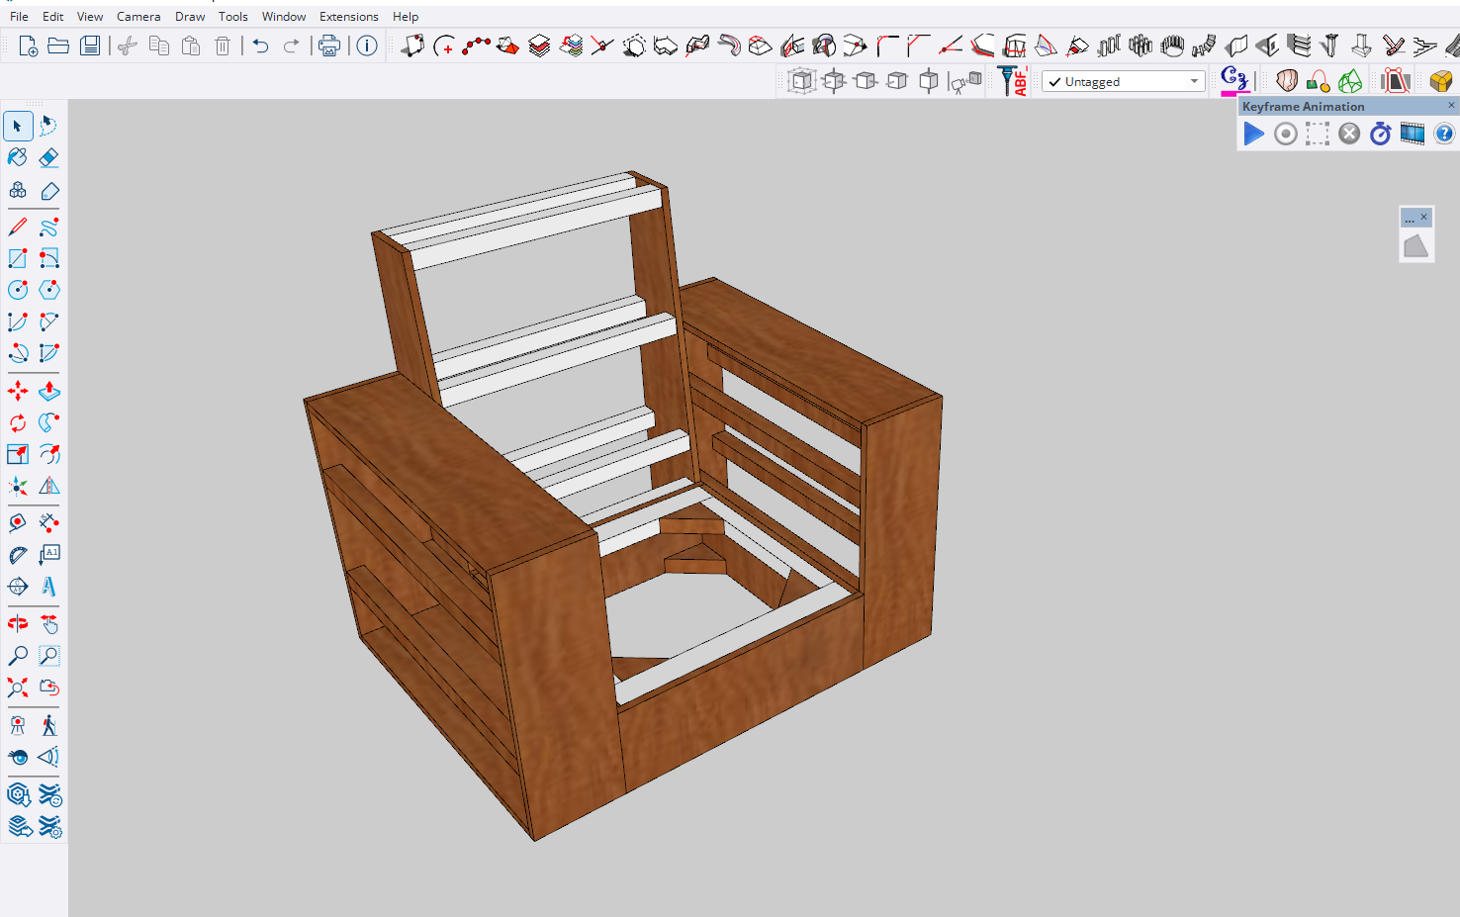Play the keyframe animation
Screen dimensions: 1460x917
click(x=1254, y=134)
